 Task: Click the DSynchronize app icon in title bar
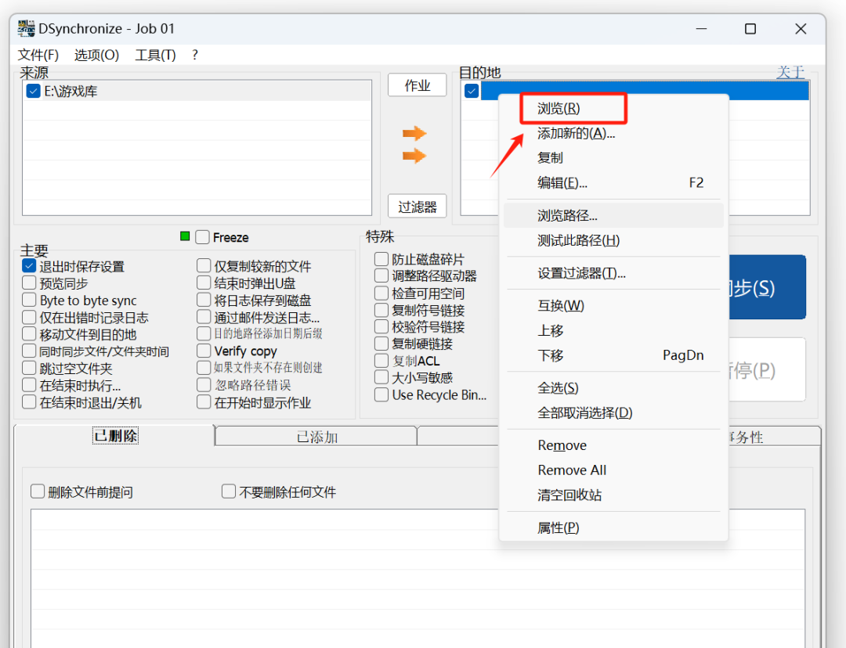pyautogui.click(x=26, y=29)
